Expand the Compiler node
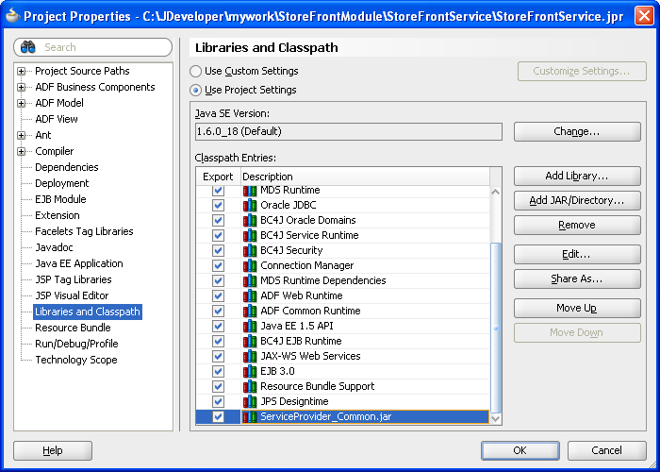 coord(21,151)
